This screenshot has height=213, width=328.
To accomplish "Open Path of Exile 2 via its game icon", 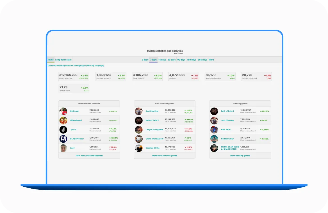I will (139, 120).
